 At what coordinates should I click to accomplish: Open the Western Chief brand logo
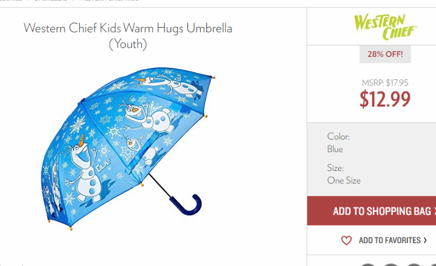tap(385, 26)
